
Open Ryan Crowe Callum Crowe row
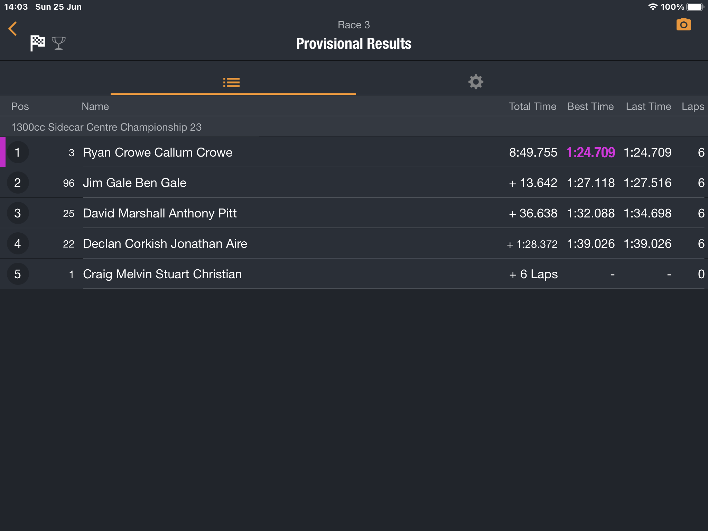[354, 152]
